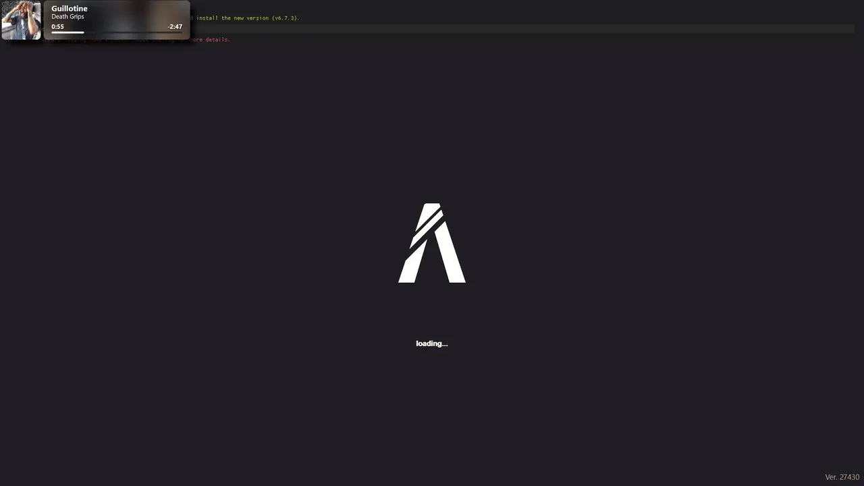The height and width of the screenshot is (486, 864).
Task: Click the FiveM logo icon
Action: click(x=432, y=243)
